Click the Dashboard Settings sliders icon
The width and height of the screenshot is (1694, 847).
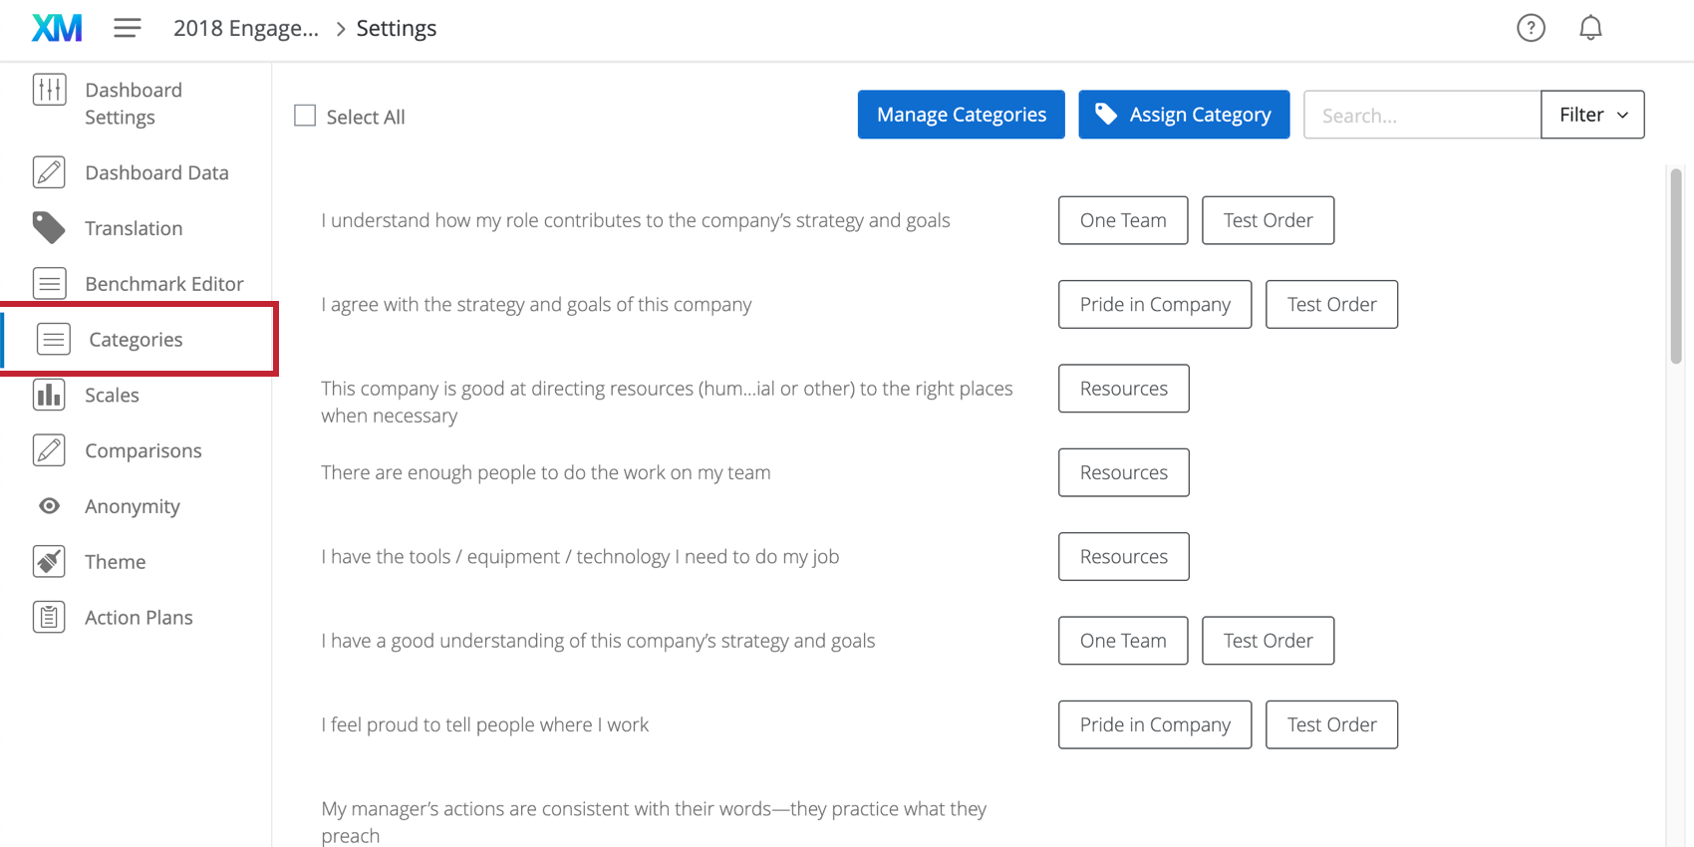pyautogui.click(x=49, y=90)
